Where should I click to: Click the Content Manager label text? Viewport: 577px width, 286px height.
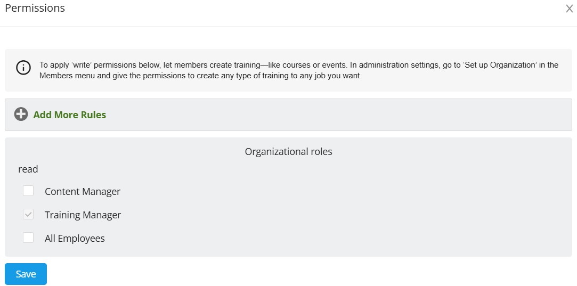(83, 191)
